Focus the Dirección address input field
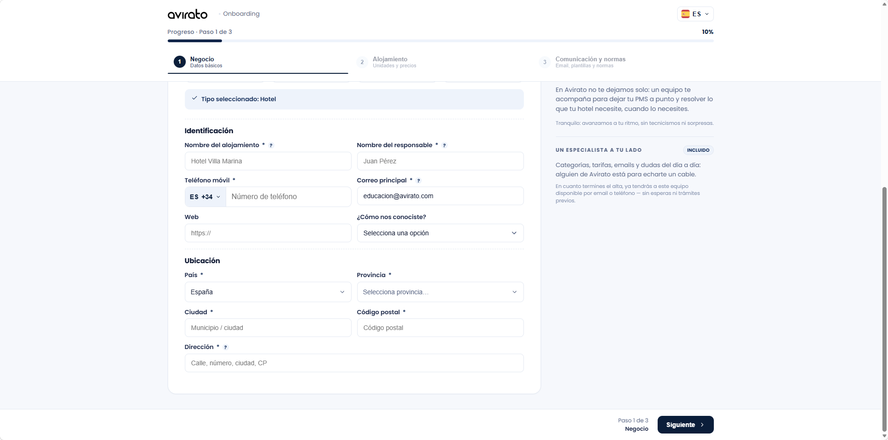 point(354,363)
